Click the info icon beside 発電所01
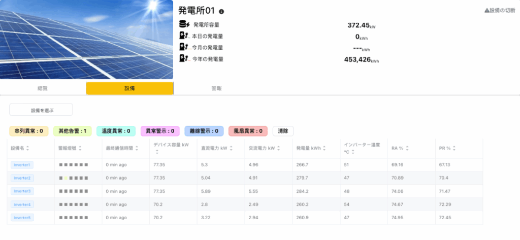 point(221,12)
